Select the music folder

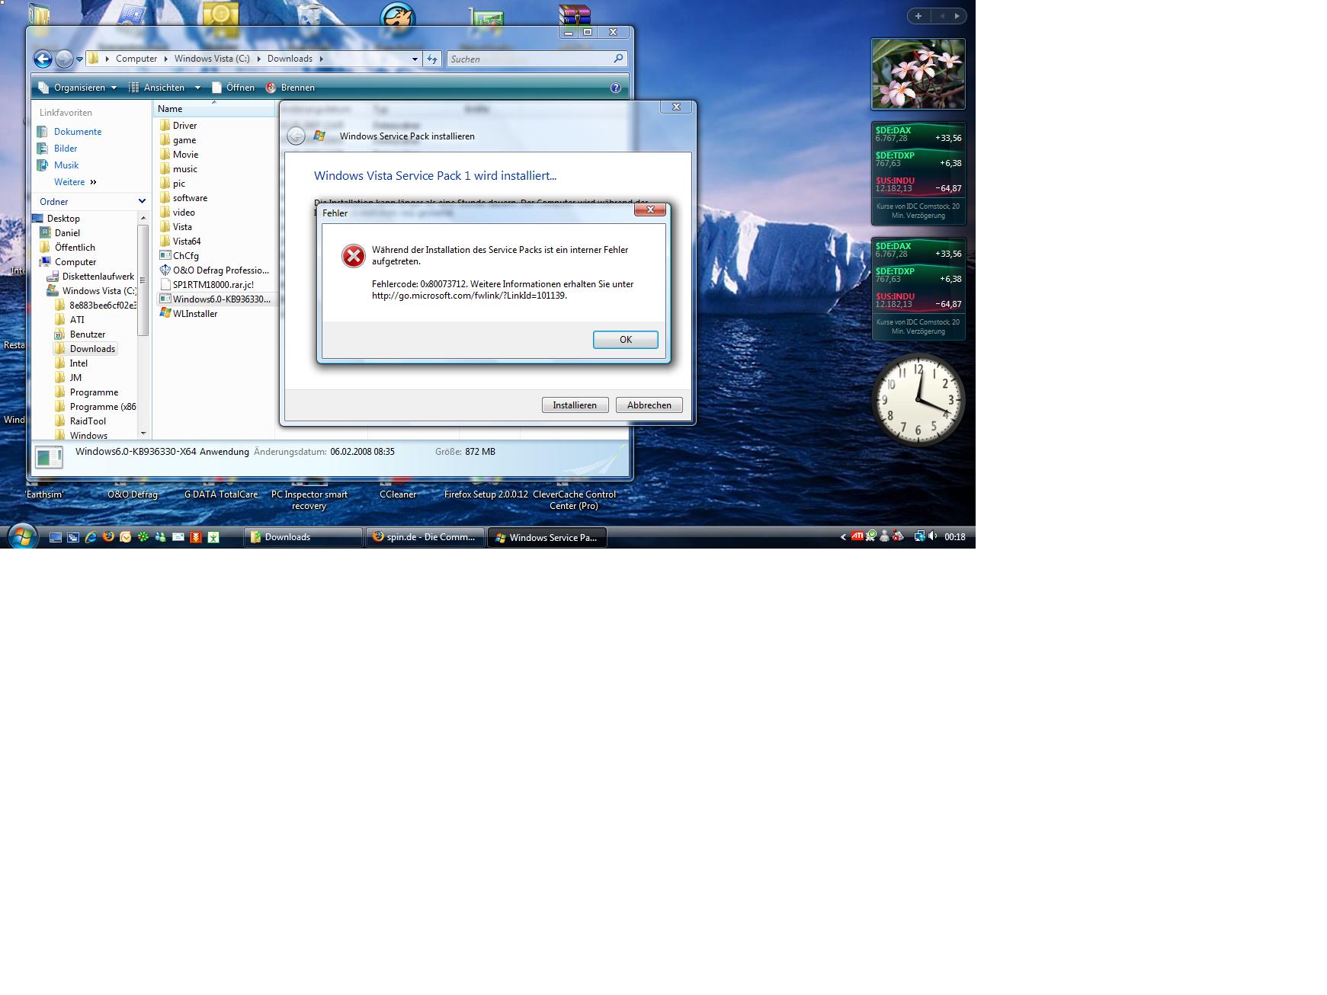[x=185, y=169]
